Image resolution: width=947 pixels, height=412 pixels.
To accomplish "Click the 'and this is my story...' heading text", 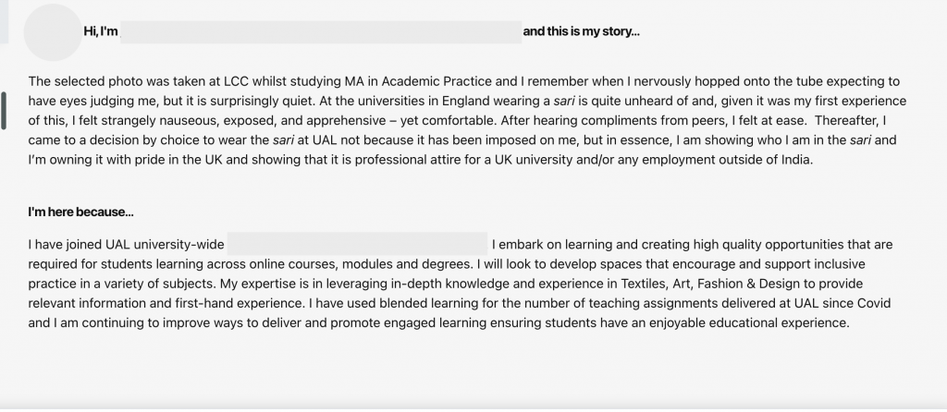I will [x=581, y=31].
